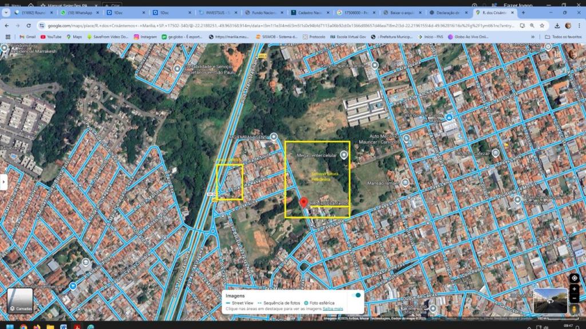Viewport: 586px width, 329px height.
Task: Open File Explorer from the taskbar
Action: point(50,327)
